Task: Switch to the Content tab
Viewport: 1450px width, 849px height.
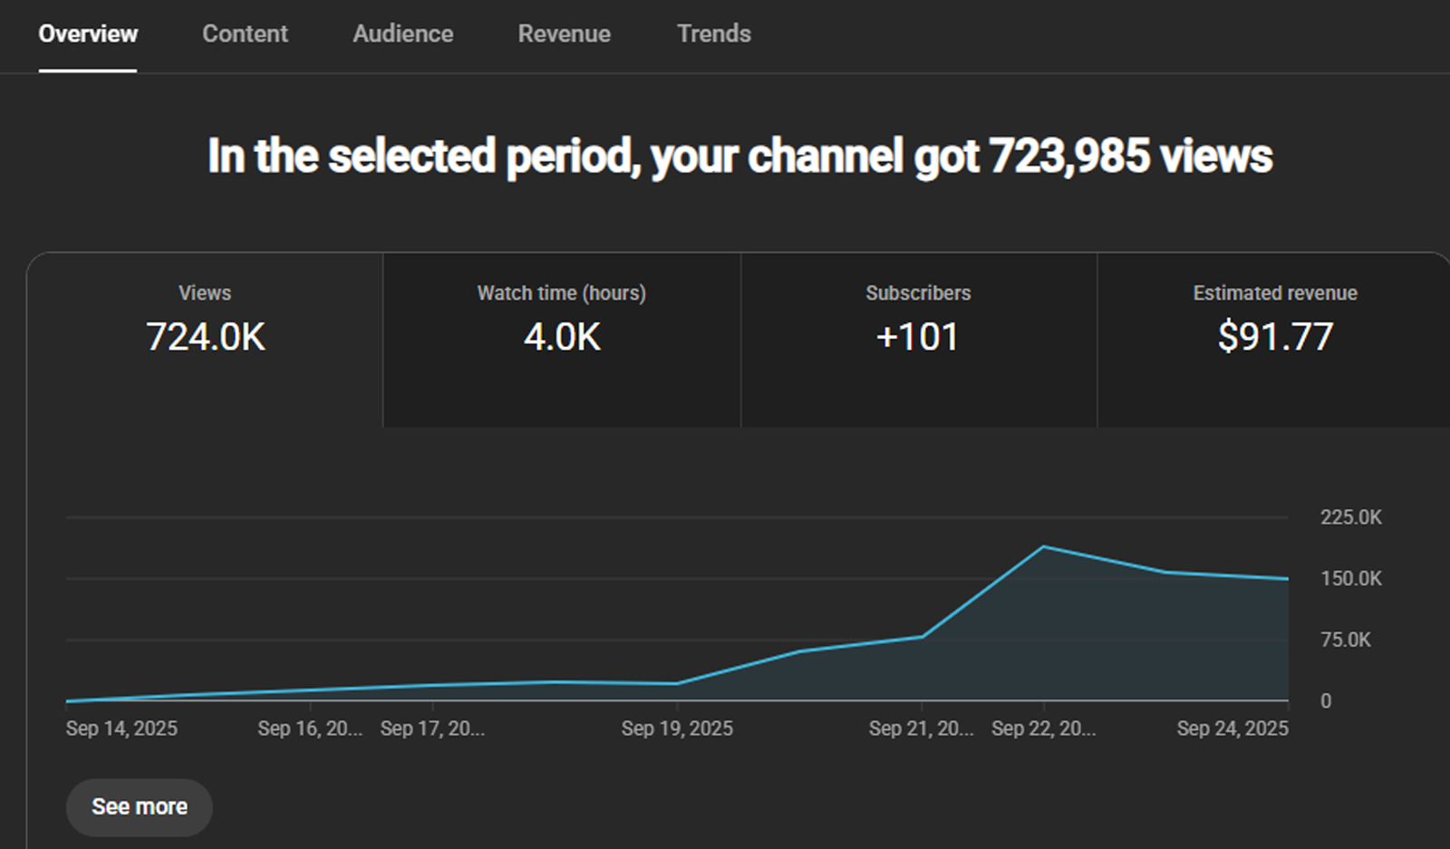Action: pos(245,34)
